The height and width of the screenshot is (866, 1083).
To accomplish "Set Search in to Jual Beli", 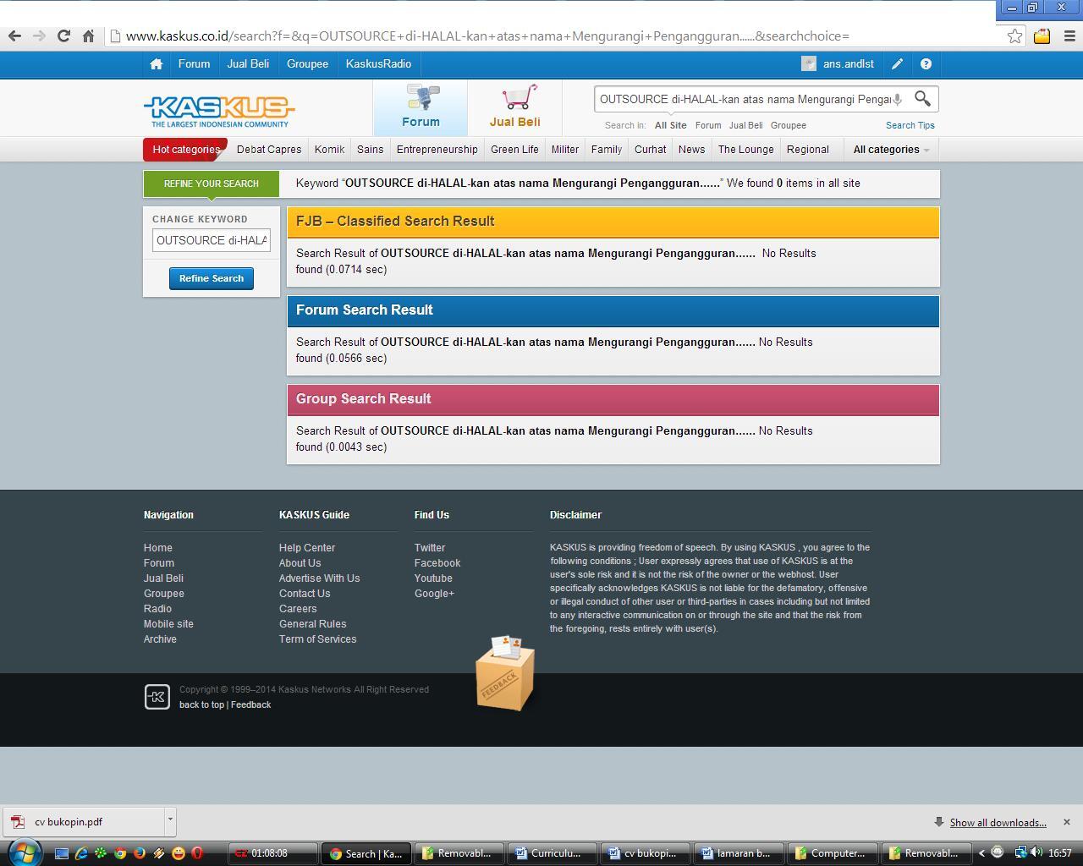I will click(x=745, y=125).
